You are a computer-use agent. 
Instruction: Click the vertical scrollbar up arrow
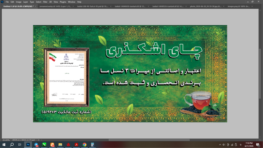point(260,11)
